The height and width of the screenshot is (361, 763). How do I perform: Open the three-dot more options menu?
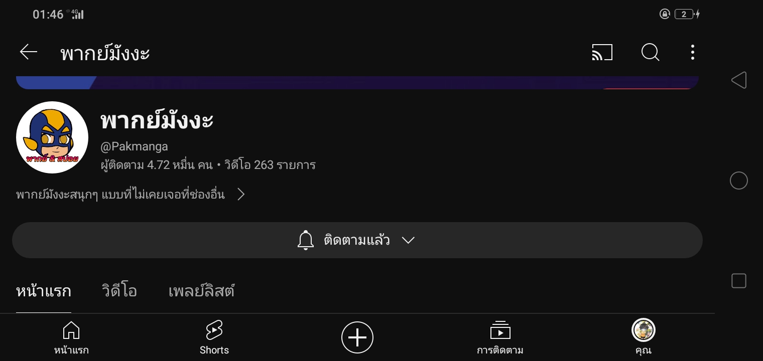[x=693, y=52]
